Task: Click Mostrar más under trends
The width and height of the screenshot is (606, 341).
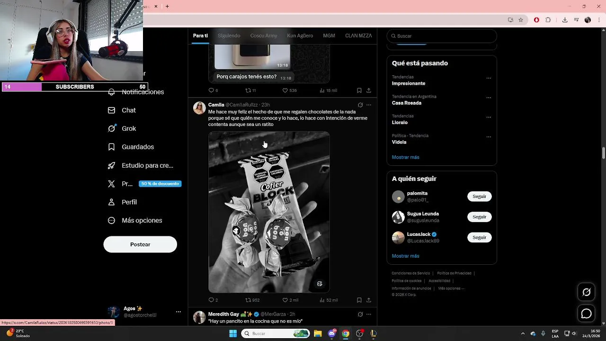Action: coord(405,157)
